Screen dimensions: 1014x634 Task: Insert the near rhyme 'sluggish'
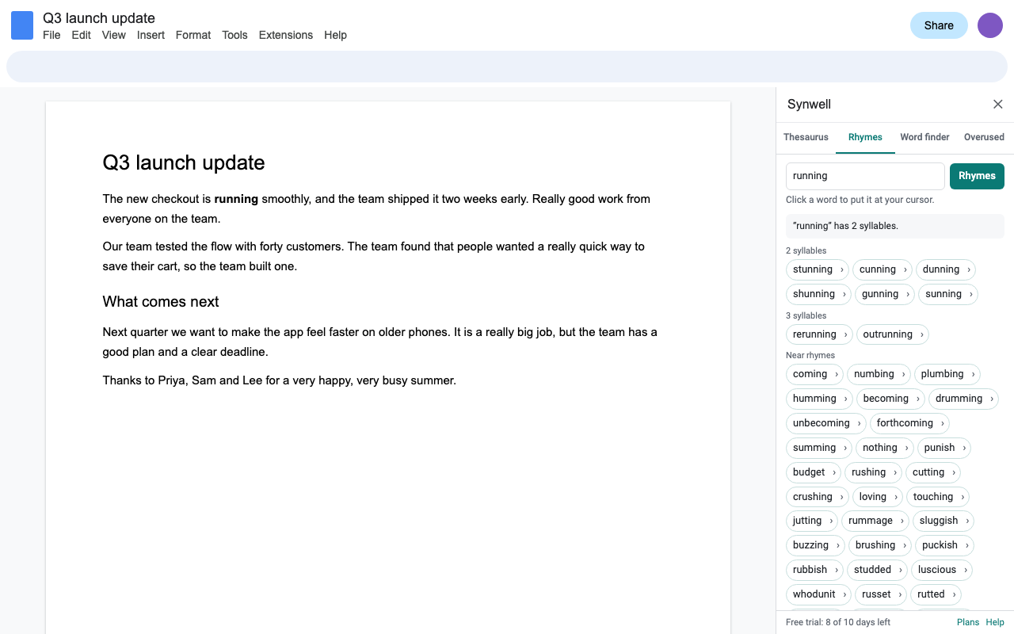click(x=939, y=521)
